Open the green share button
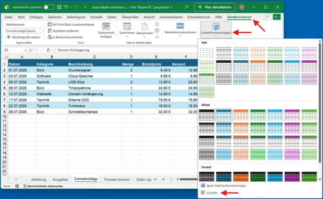323x199 pixels. (x=277, y=17)
